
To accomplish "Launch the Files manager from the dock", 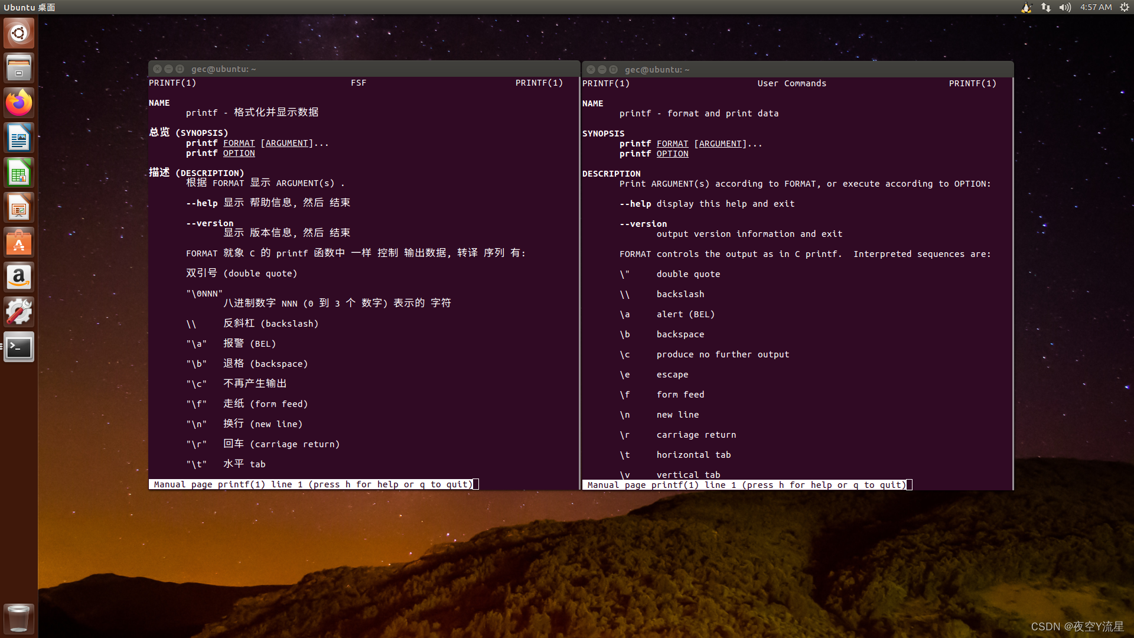I will [19, 68].
